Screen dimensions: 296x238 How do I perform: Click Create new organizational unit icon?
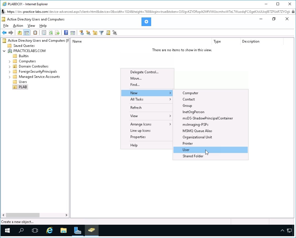point(95,33)
